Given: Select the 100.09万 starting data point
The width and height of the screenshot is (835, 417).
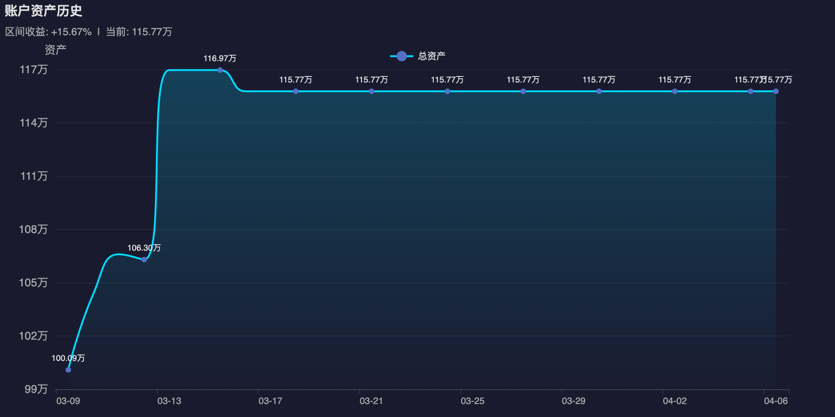Looking at the screenshot, I should [x=68, y=370].
